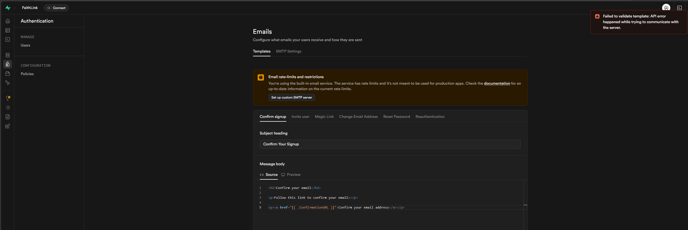Click the Emails page heading
Image resolution: width=688 pixels, height=230 pixels.
click(262, 32)
